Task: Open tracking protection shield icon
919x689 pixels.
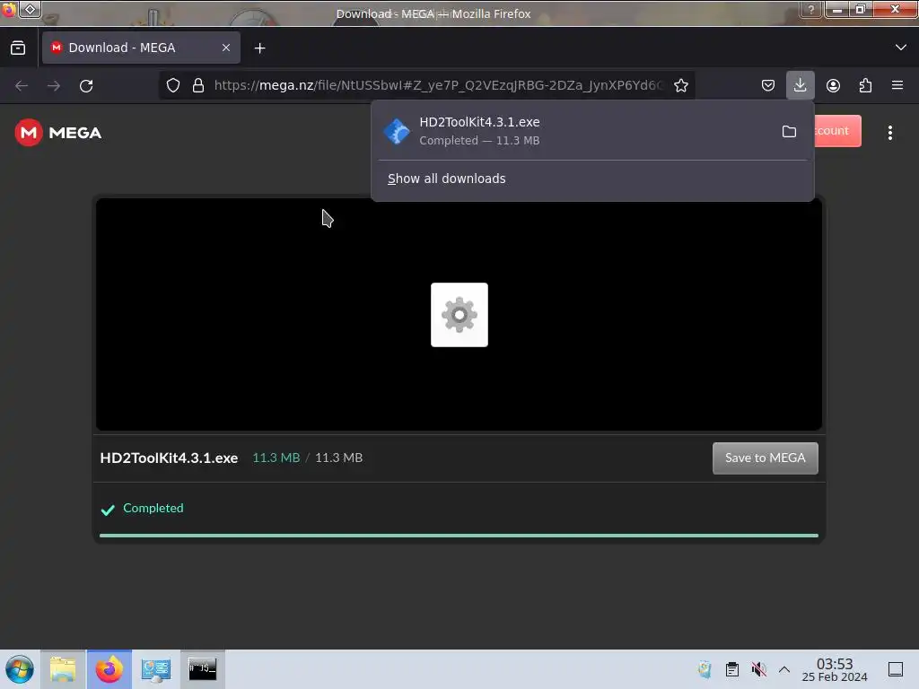Action: [173, 85]
